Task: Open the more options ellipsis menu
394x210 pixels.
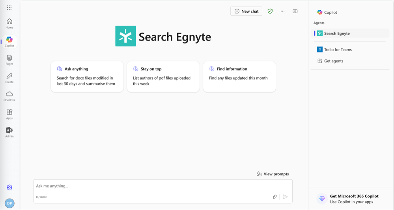Action: 283,11
